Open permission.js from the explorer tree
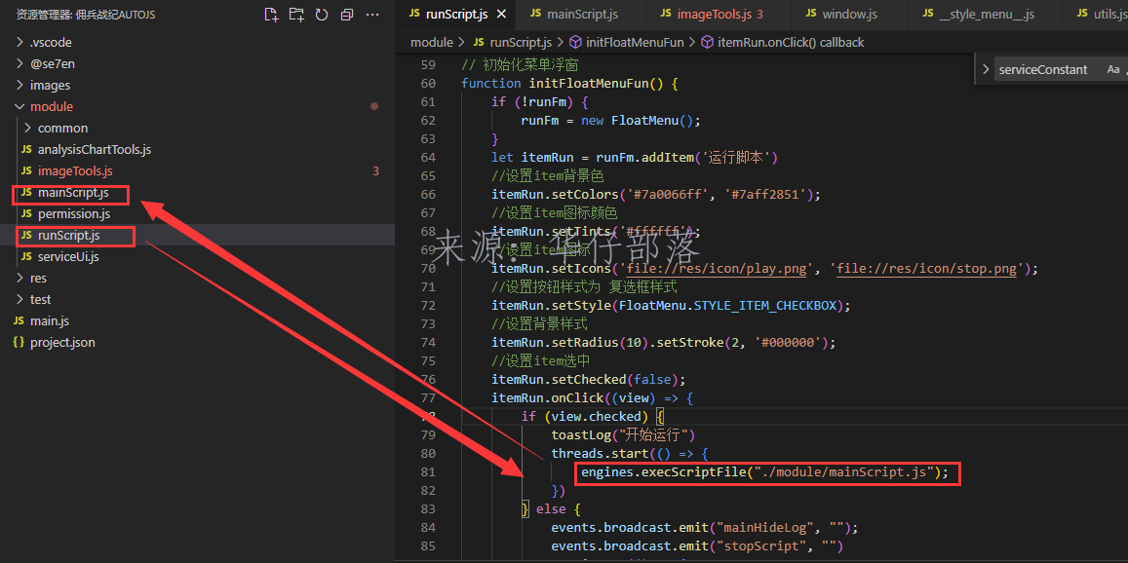 pyautogui.click(x=197, y=213)
